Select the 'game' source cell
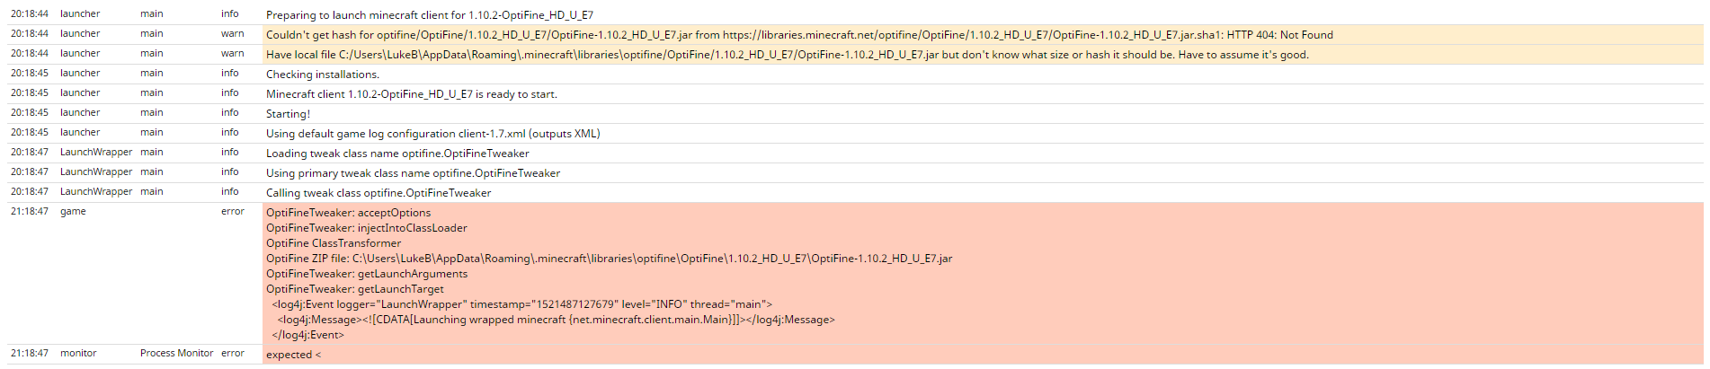Viewport: 1710px width, 369px height. [x=73, y=211]
